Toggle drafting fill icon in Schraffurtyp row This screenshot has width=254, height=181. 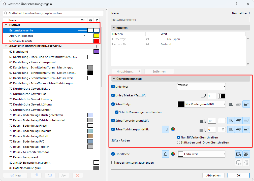coord(246,104)
